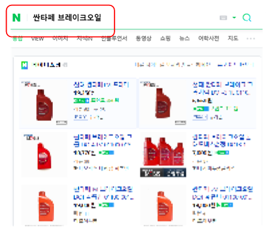
Task: Open the second ad product title link
Action: click(222, 89)
